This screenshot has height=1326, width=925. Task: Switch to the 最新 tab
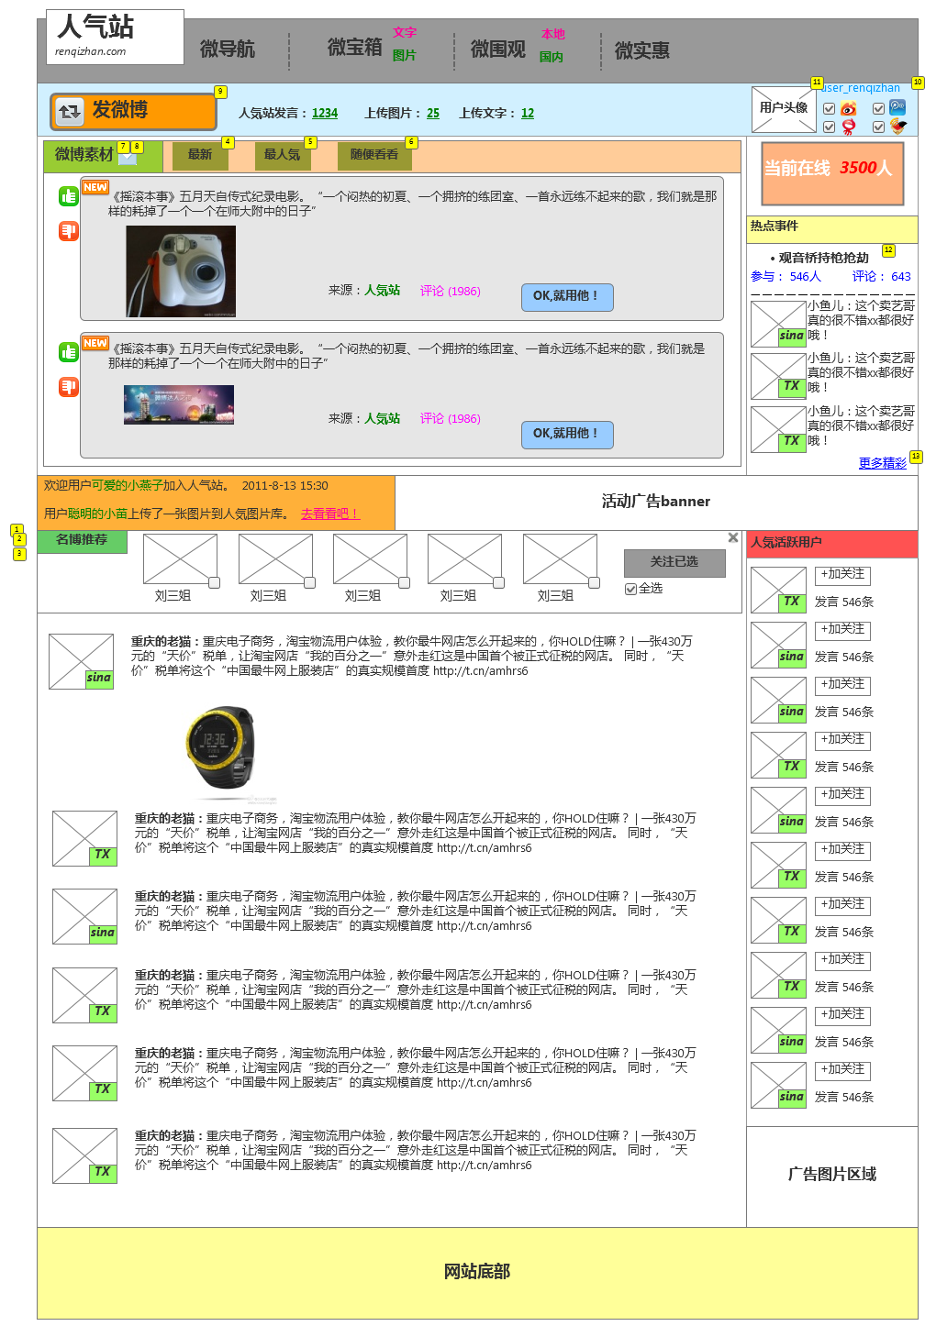click(200, 155)
